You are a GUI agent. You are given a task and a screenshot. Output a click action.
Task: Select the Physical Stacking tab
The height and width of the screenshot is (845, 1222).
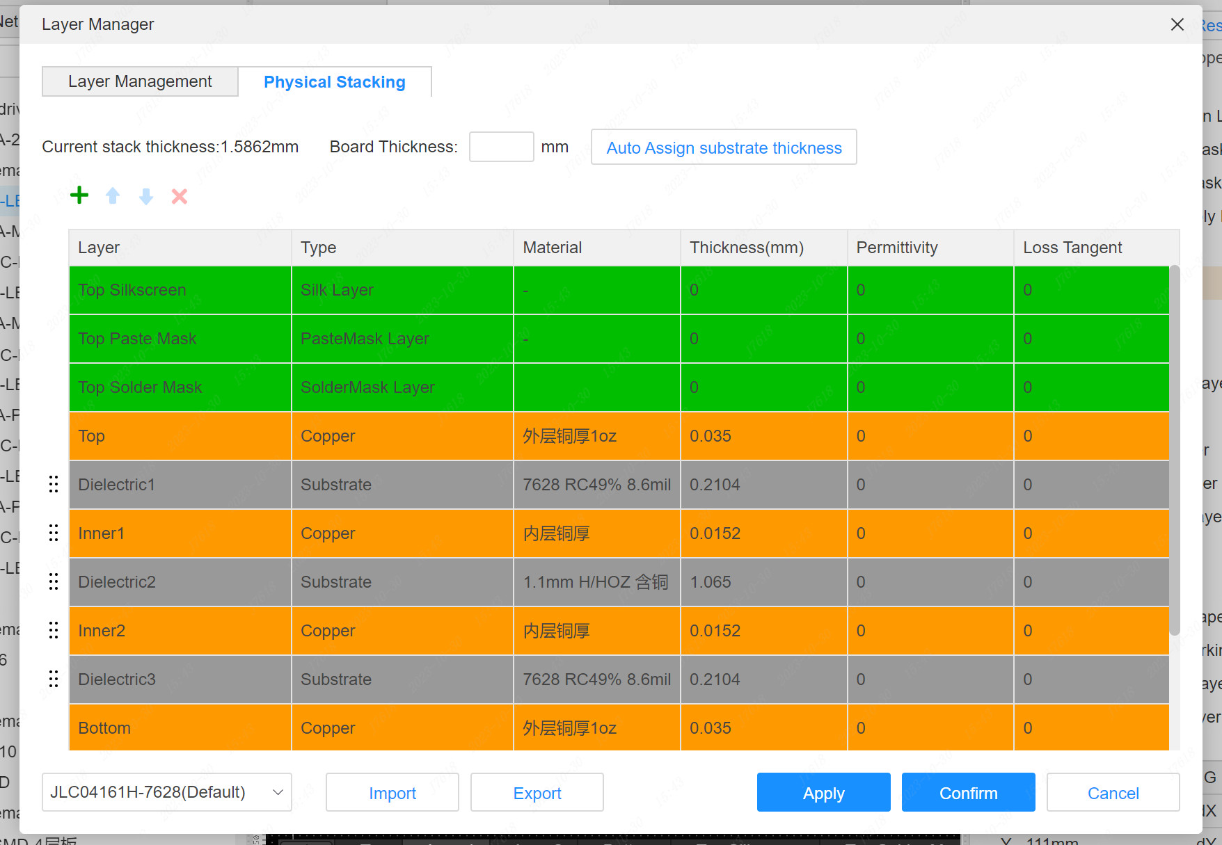click(x=335, y=81)
